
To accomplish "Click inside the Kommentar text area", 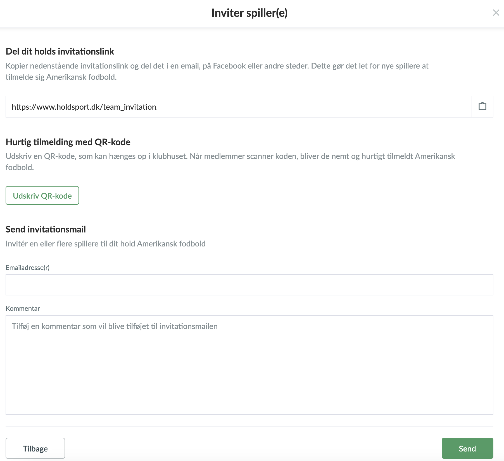I will click(x=249, y=365).
